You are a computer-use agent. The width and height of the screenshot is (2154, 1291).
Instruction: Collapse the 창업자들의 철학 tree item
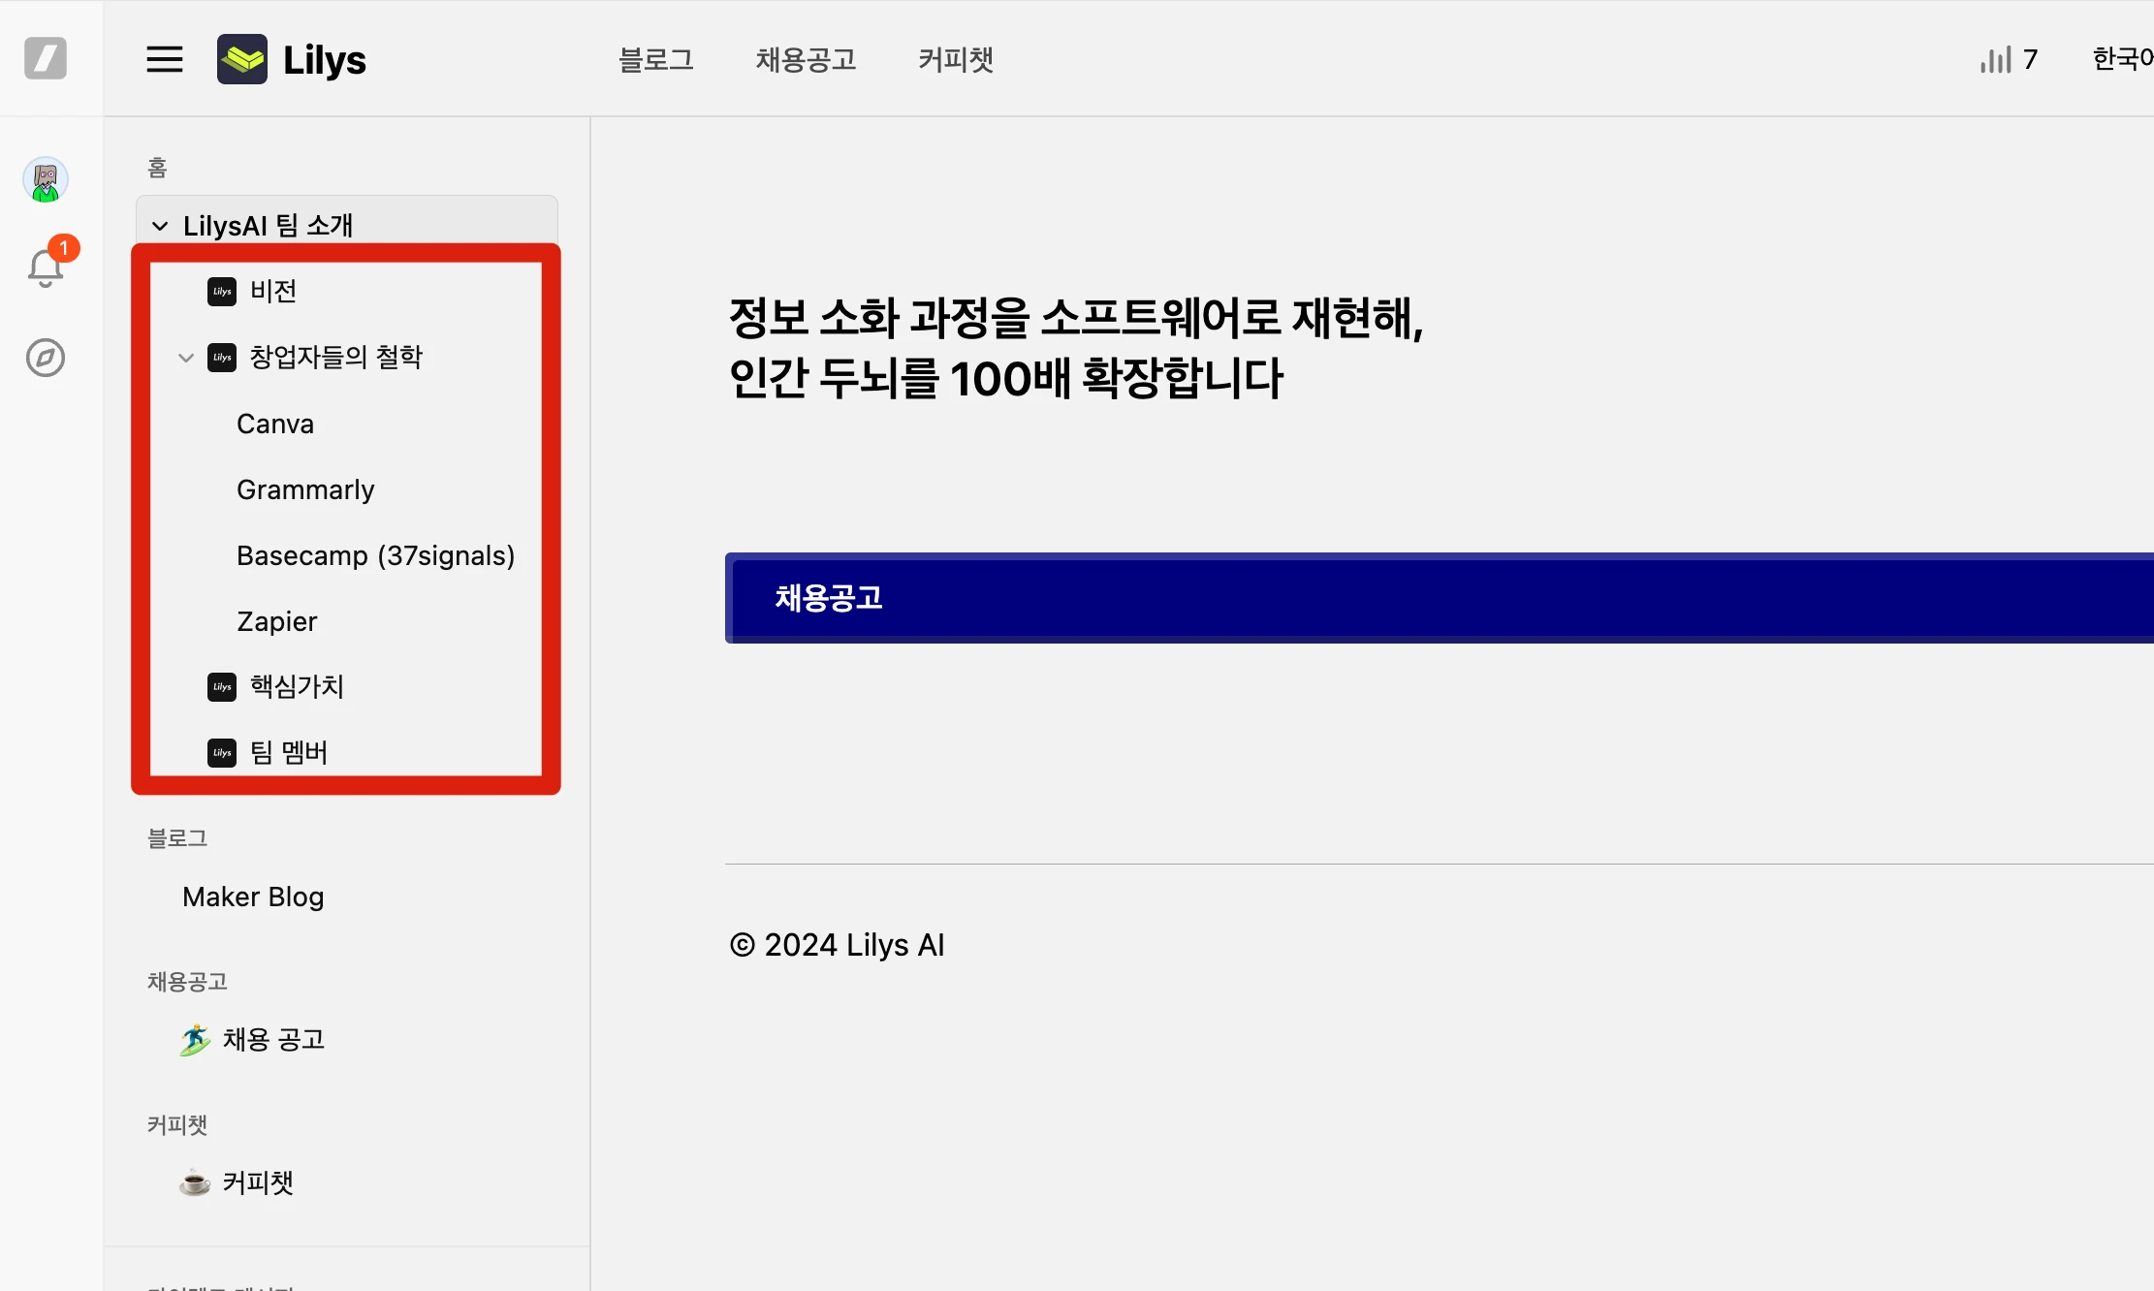(x=186, y=358)
